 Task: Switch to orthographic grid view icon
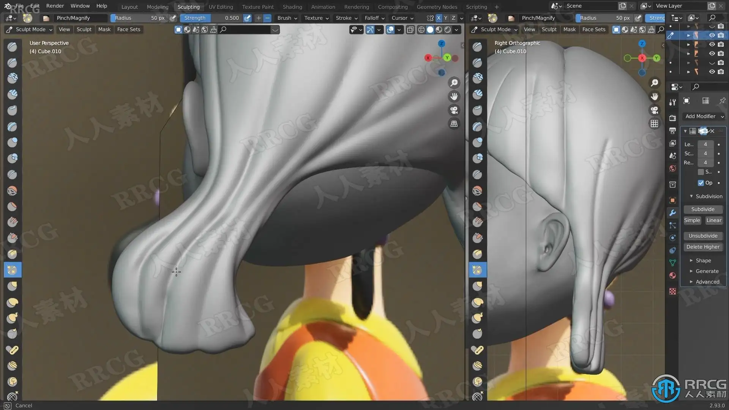pos(454,124)
